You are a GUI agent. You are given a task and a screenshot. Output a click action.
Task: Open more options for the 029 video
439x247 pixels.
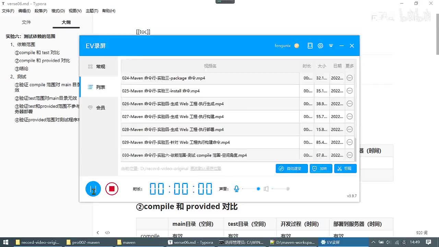click(349, 142)
